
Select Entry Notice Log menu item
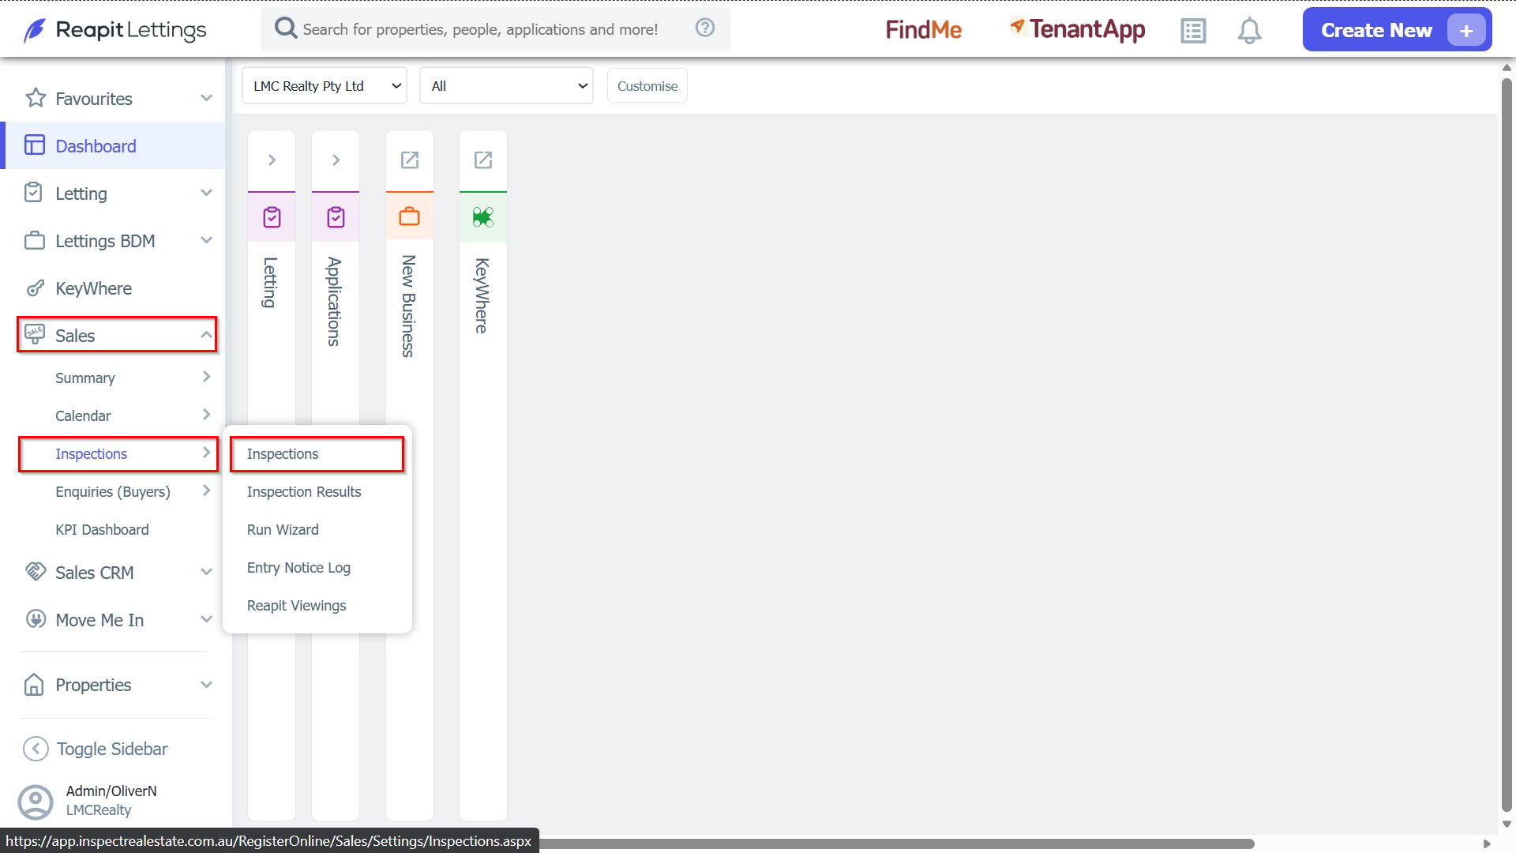pyautogui.click(x=298, y=568)
